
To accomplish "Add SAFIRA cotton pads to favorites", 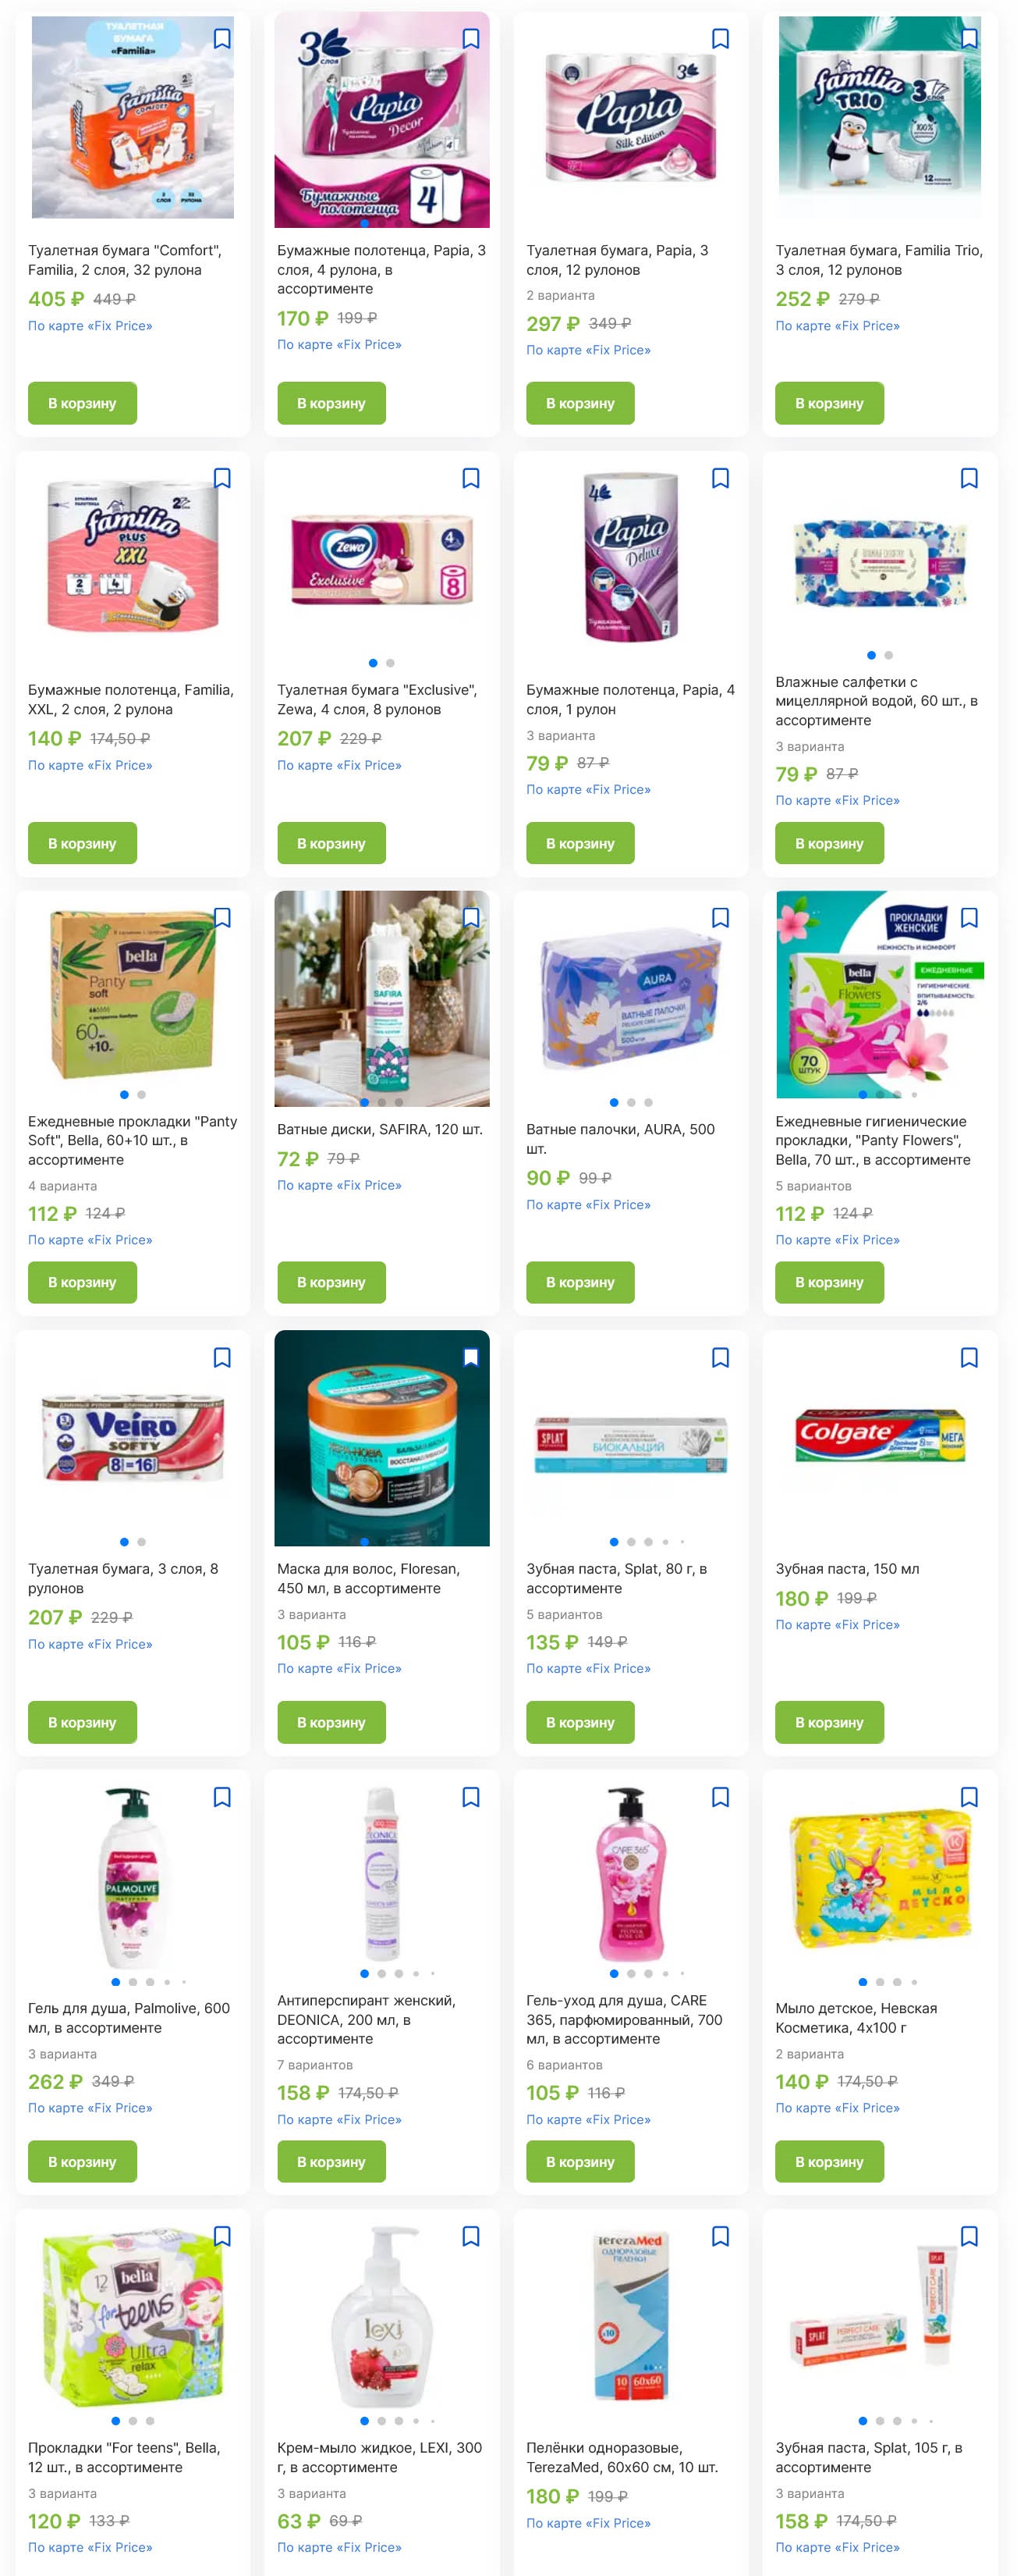I will [470, 918].
